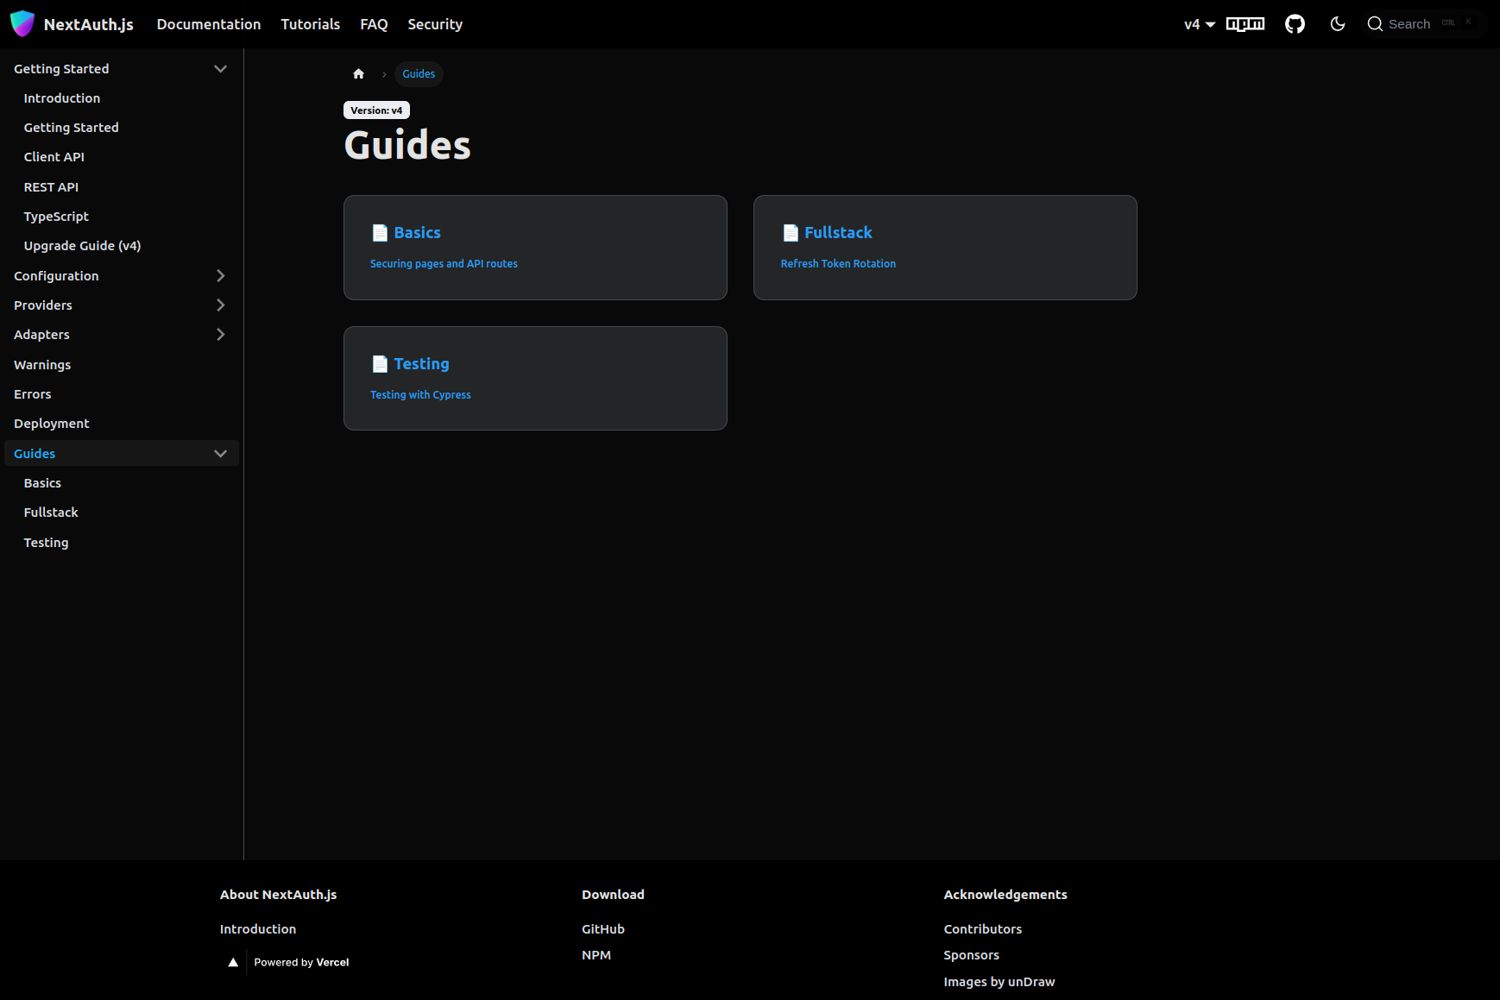Open Adapters in the sidebar
1500x1000 pixels.
coord(41,335)
